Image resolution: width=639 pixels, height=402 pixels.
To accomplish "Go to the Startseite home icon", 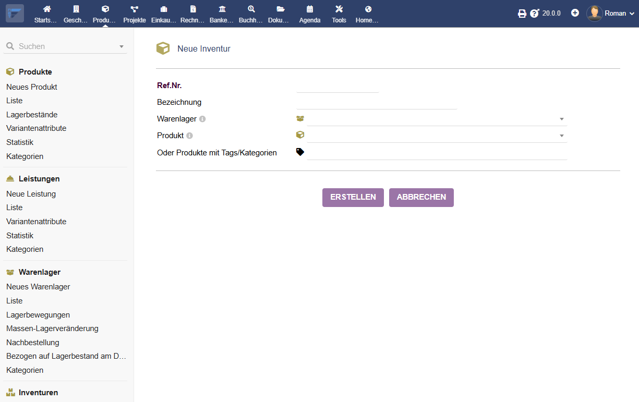I will (x=46, y=14).
